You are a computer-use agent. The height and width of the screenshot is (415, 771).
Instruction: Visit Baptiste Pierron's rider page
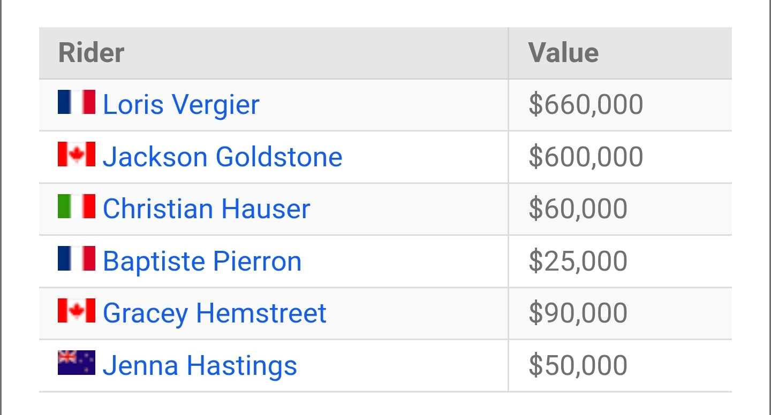point(202,261)
